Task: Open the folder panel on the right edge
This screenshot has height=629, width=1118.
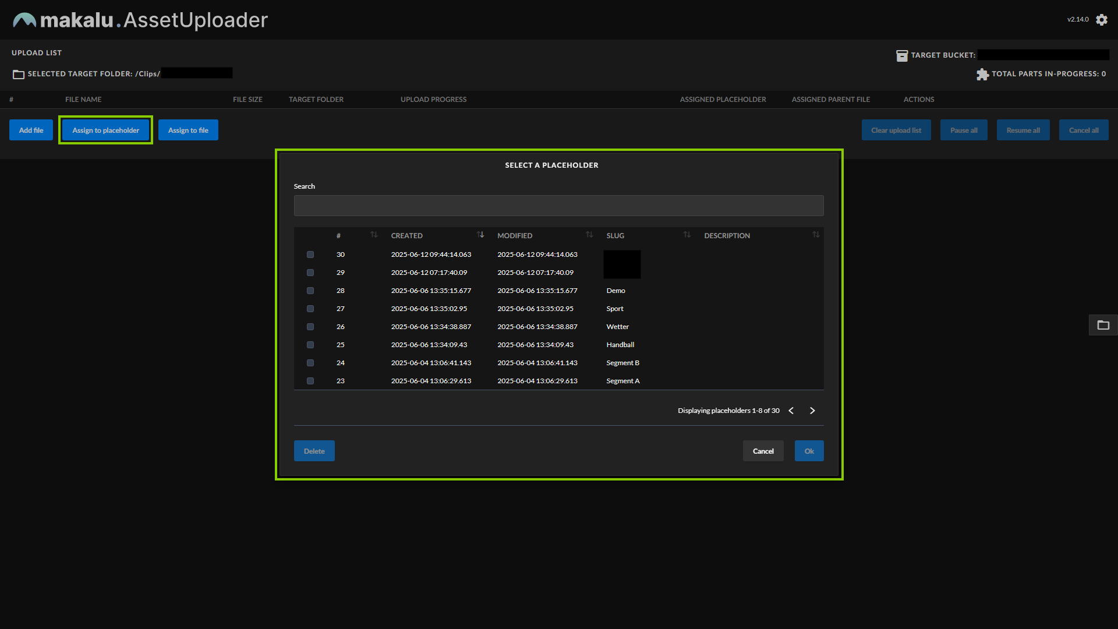Action: point(1103,325)
